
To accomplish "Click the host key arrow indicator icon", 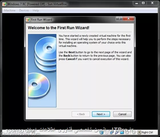I will click(x=139, y=132).
